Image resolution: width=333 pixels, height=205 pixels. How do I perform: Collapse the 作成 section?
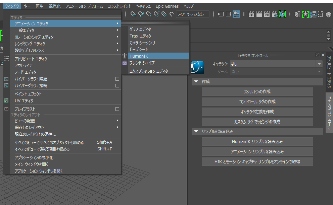(x=196, y=82)
